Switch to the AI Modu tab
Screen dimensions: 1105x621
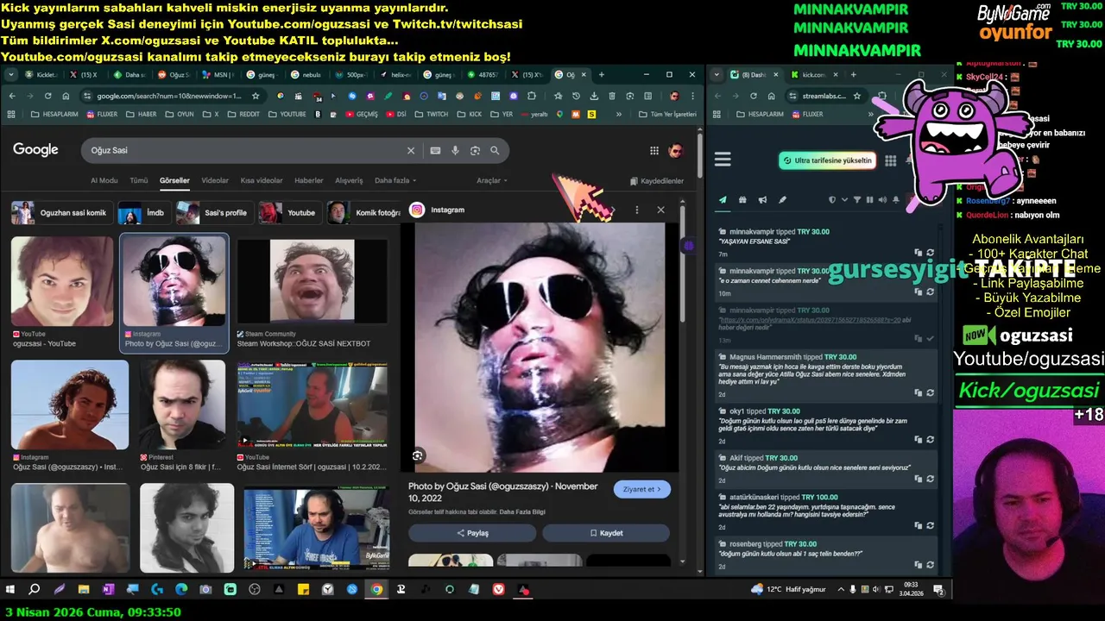(104, 180)
